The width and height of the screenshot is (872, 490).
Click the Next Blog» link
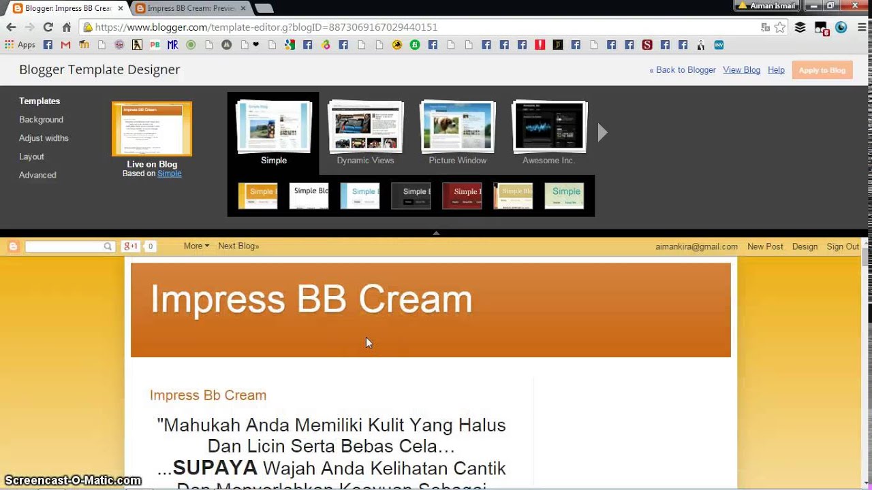click(238, 246)
